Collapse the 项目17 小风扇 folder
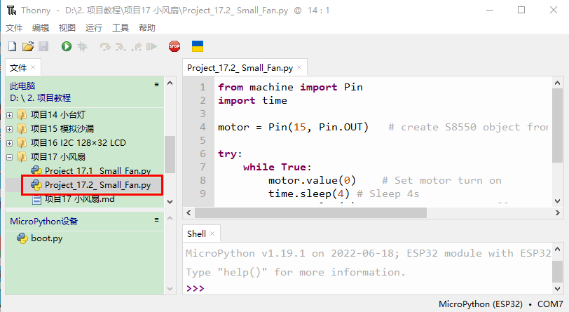569x312 pixels. tap(10, 157)
